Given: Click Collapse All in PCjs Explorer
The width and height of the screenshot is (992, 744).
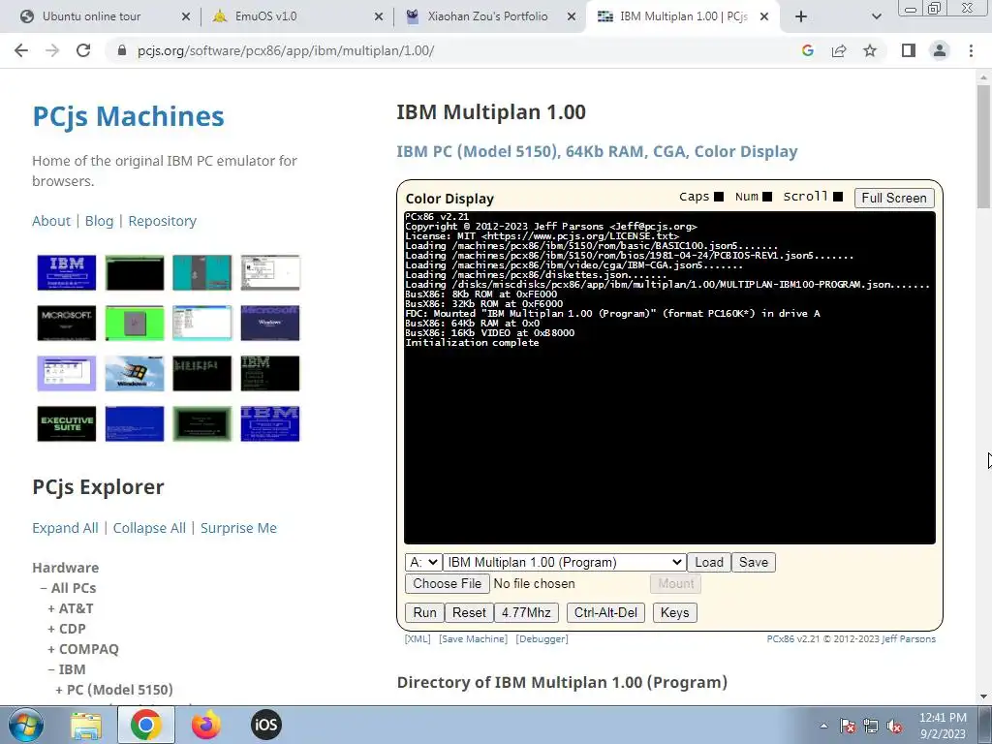Looking at the screenshot, I should point(149,528).
